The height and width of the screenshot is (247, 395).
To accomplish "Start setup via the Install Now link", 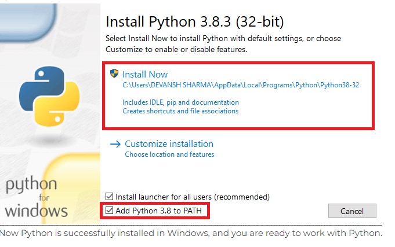I will click(x=145, y=75).
